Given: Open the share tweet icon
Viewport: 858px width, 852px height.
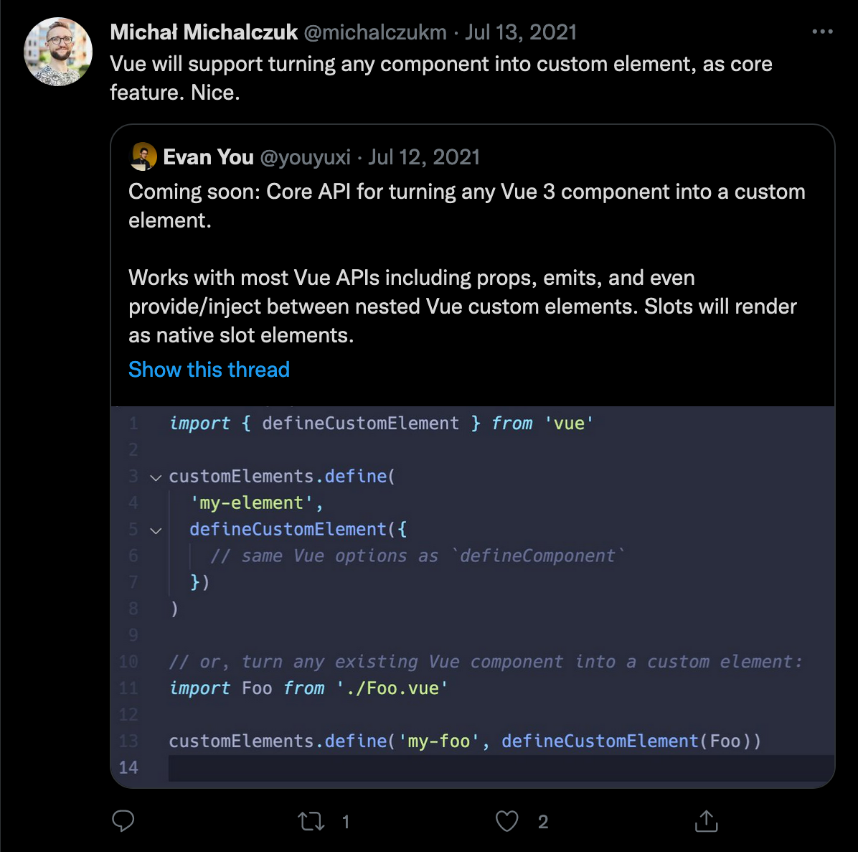Looking at the screenshot, I should [x=706, y=821].
